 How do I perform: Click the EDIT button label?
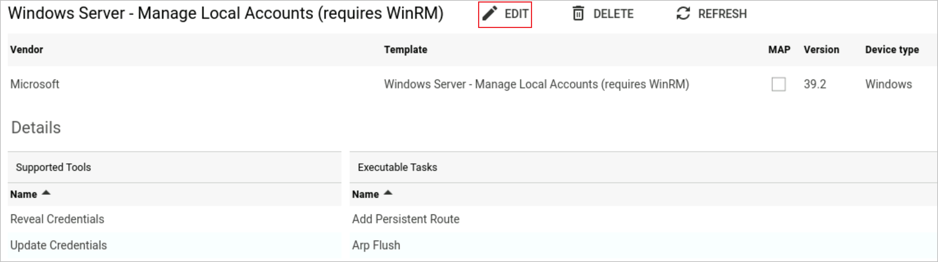click(516, 14)
